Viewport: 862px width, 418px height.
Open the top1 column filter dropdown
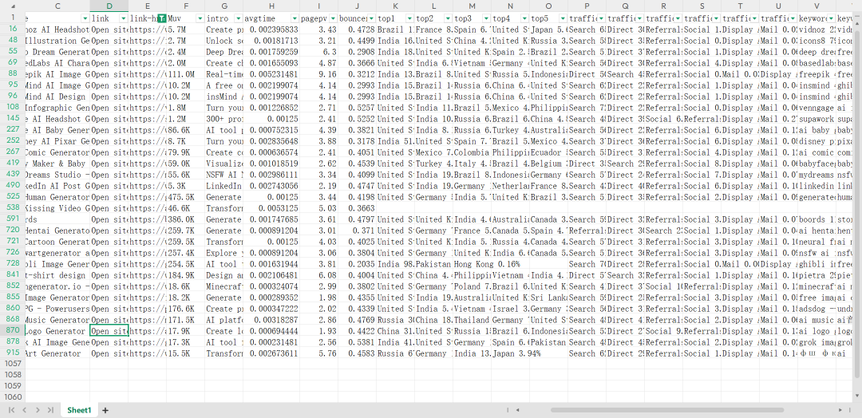click(x=409, y=18)
